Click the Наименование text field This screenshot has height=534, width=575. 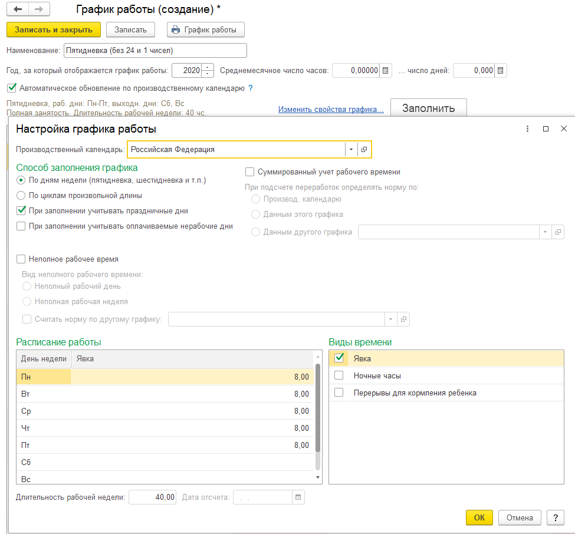point(155,50)
